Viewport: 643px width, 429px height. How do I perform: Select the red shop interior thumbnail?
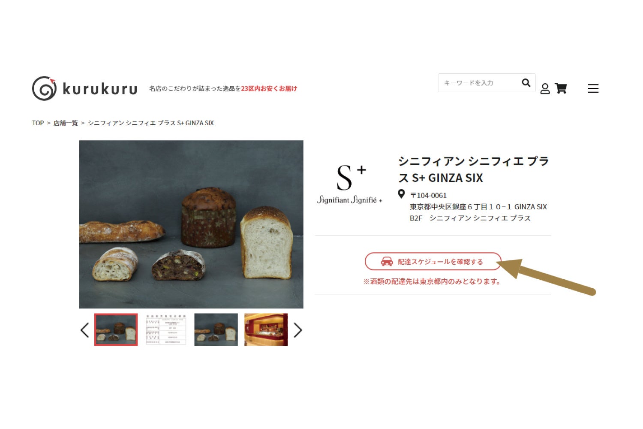pyautogui.click(x=266, y=329)
